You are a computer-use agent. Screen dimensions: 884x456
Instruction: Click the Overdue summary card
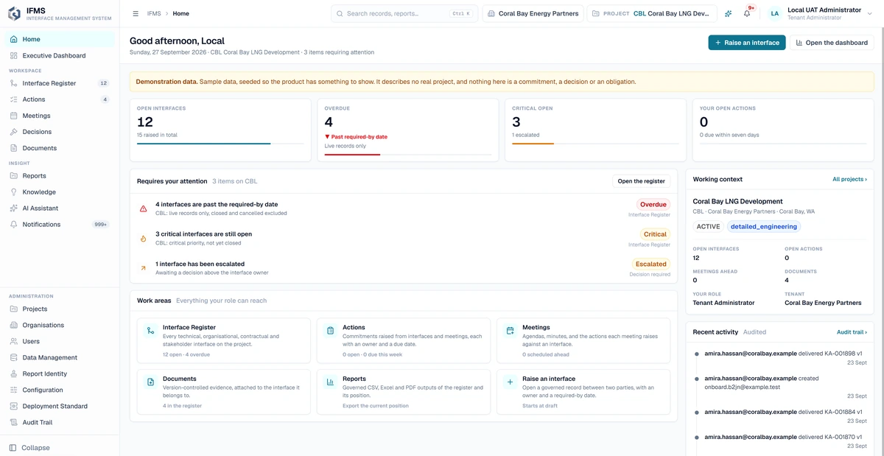[408, 130]
